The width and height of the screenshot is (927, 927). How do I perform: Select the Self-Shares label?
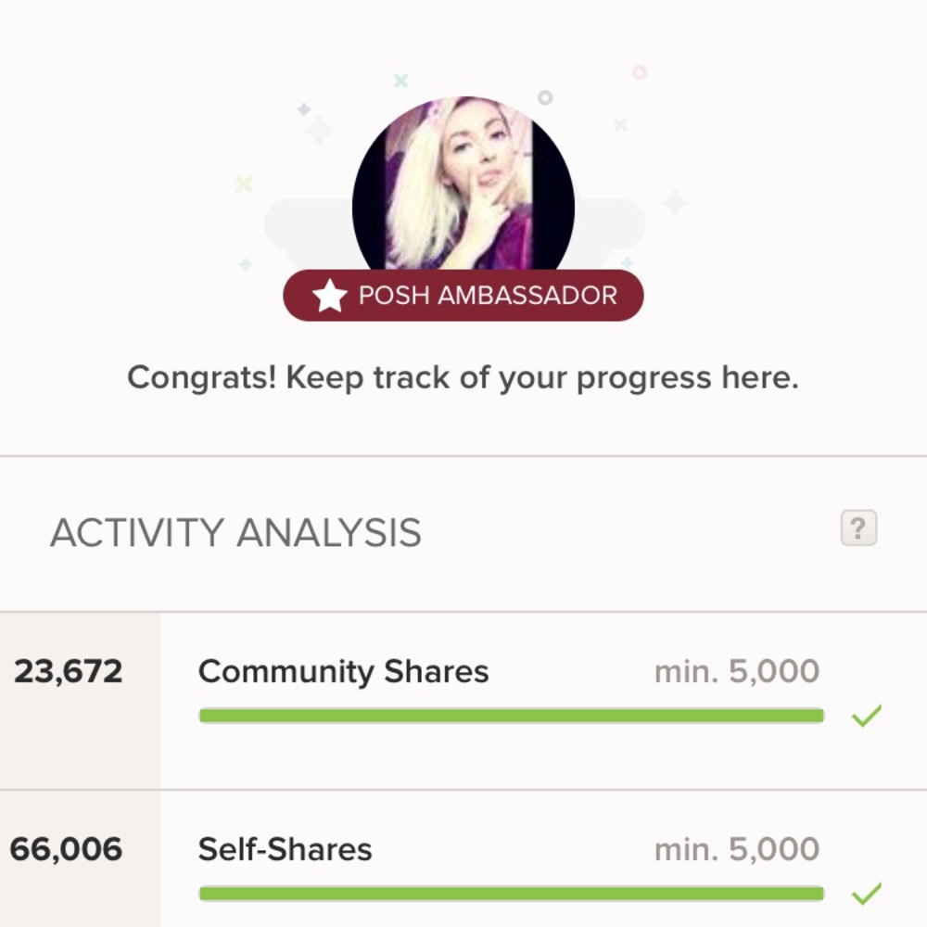pos(285,849)
